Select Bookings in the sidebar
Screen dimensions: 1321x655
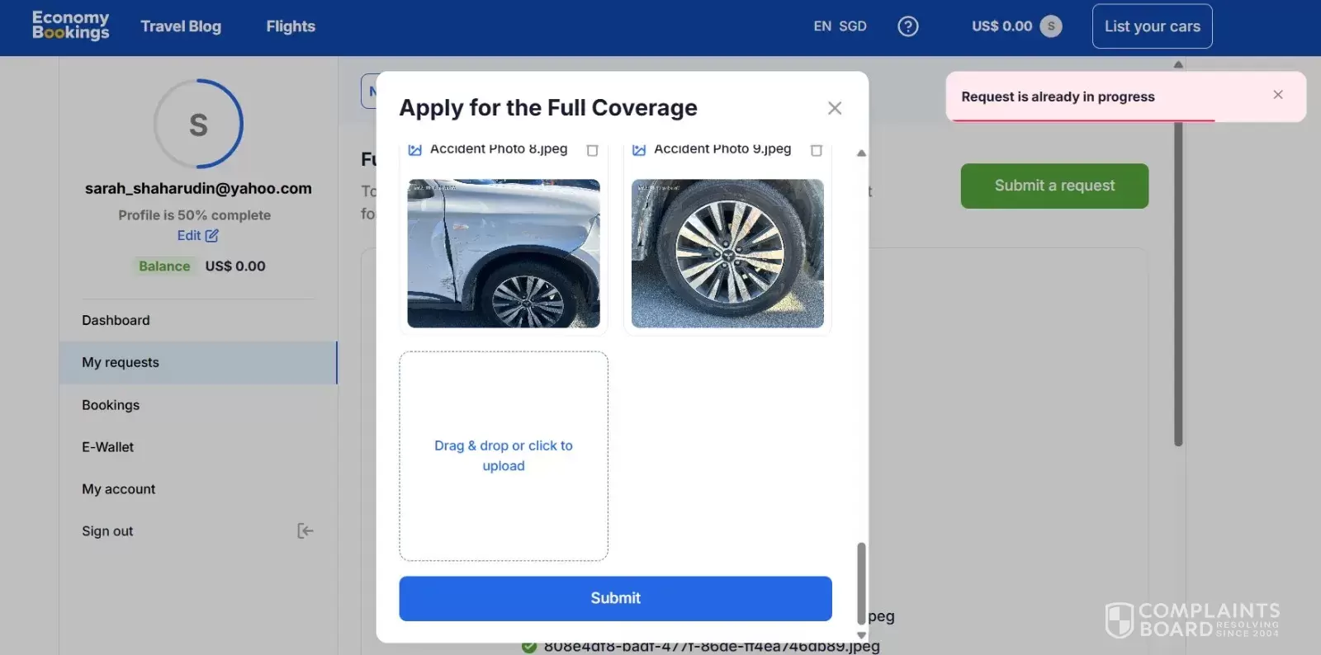(111, 405)
